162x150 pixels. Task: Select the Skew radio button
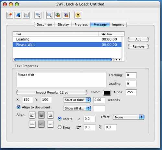[60, 127]
